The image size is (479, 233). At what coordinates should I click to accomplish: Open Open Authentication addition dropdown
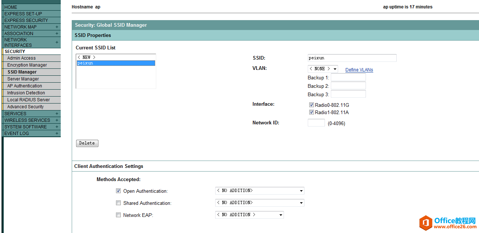(x=259, y=191)
